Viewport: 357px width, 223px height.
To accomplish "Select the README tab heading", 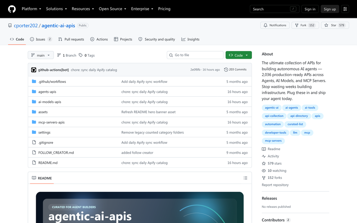I will (x=42, y=178).
